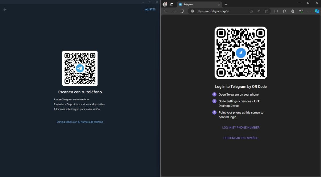Open the browser profile menu
Screen dimensions: 321x177
tap(165, 4)
